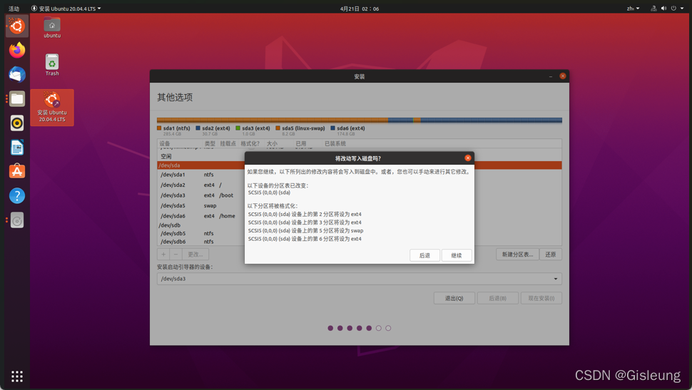Click the volume icon in top bar

[663, 9]
